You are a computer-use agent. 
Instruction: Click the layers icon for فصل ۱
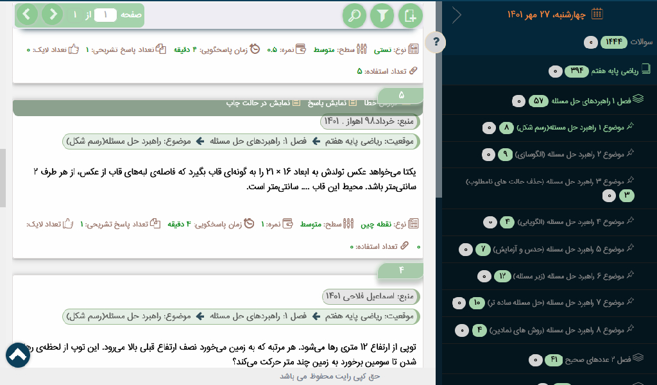pyautogui.click(x=638, y=99)
